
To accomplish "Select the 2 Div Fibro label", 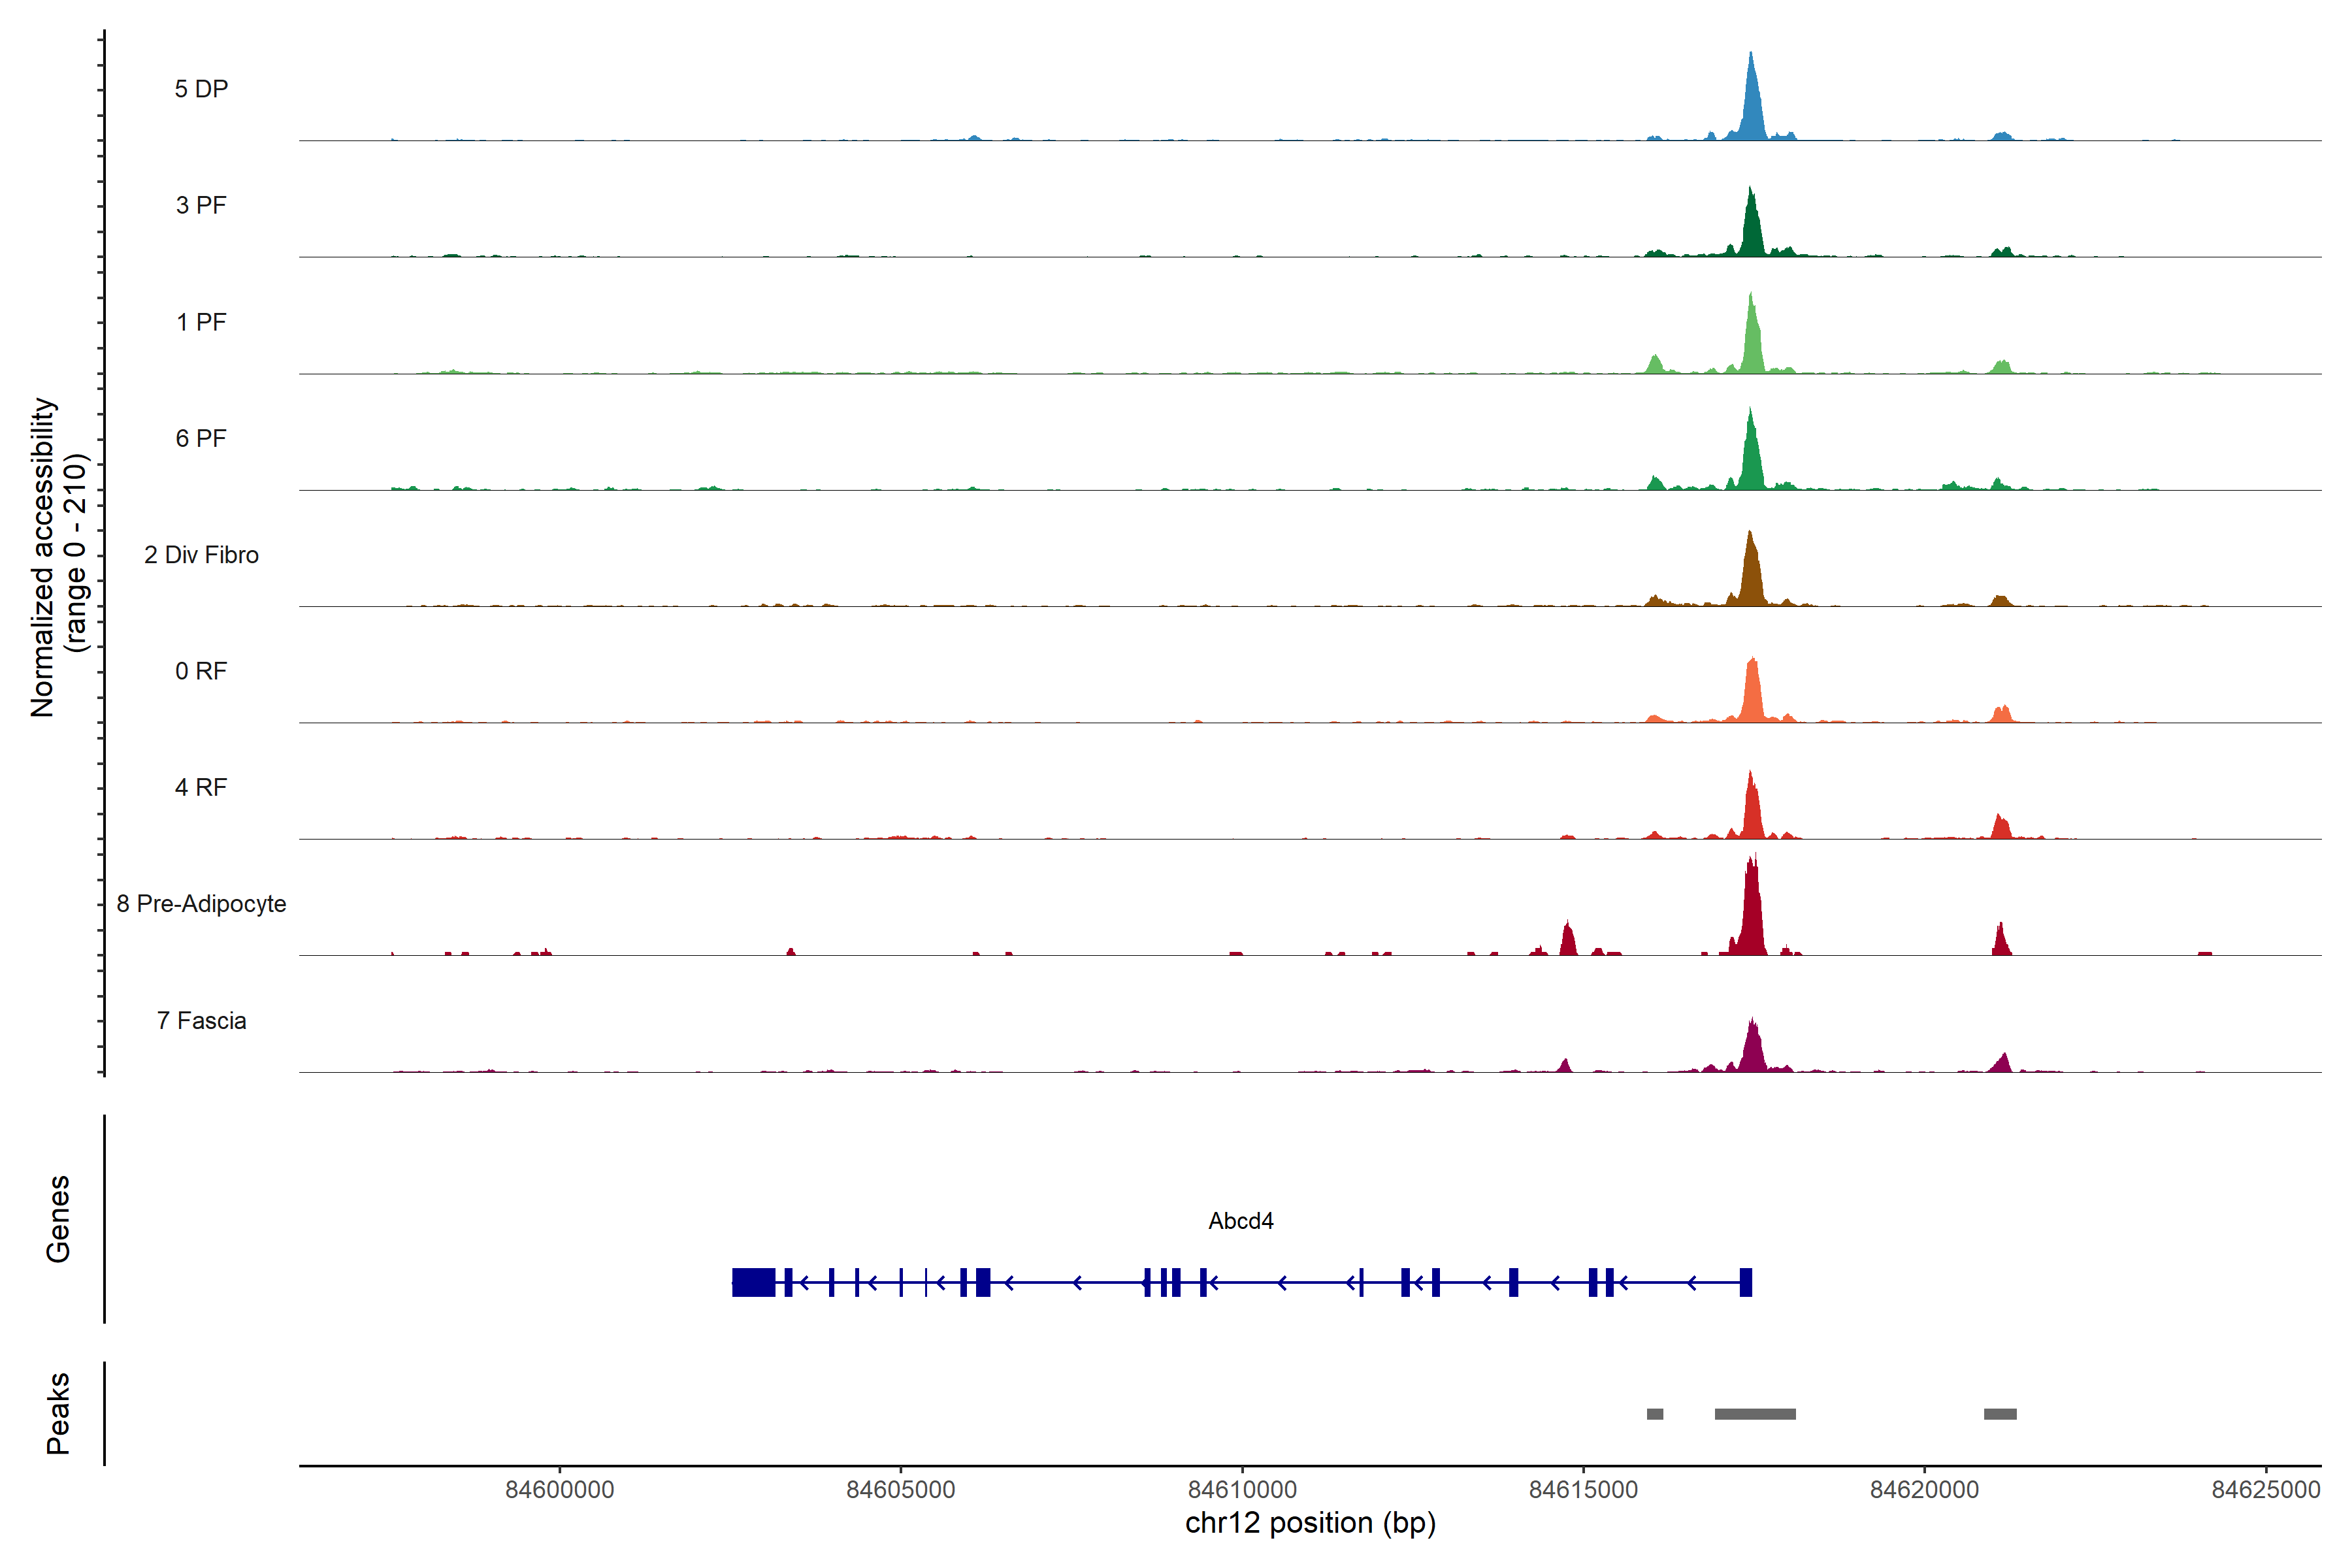I will tap(201, 555).
